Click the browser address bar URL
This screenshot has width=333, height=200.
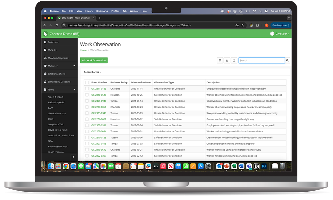[x=129, y=25]
